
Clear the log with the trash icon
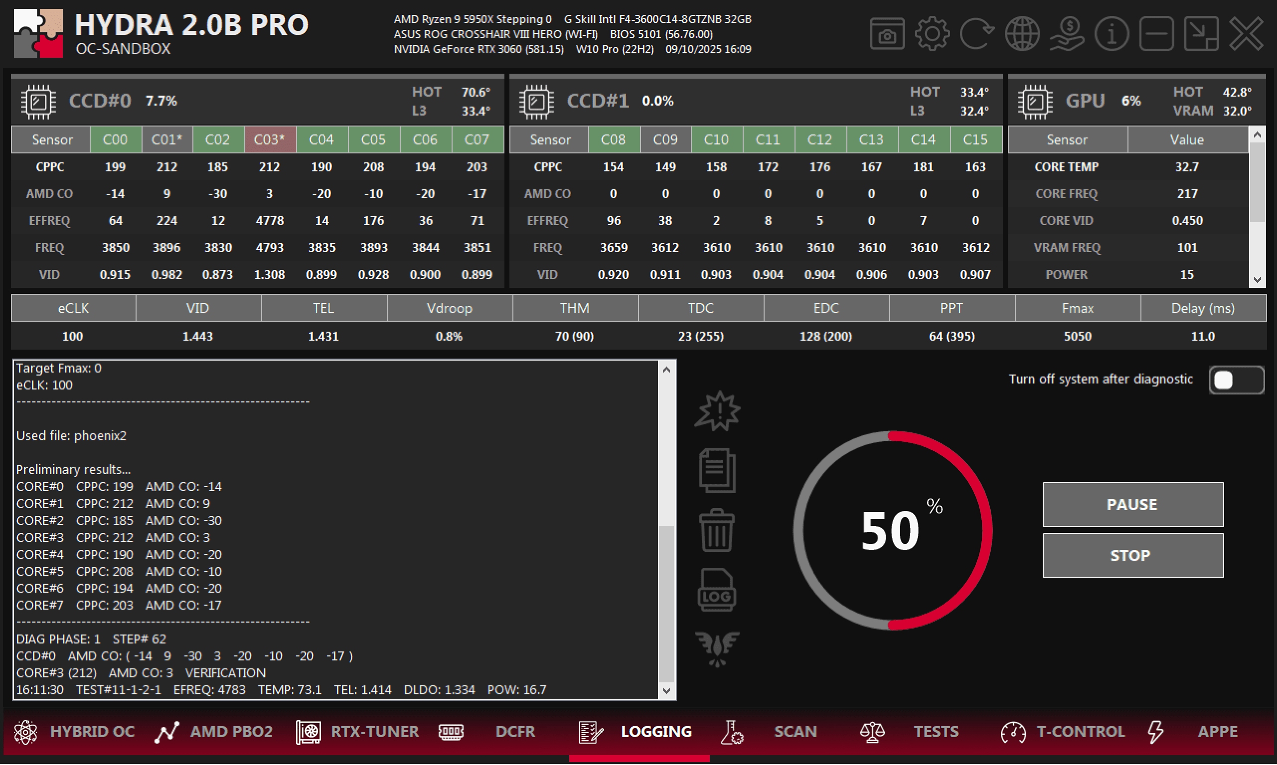[716, 530]
